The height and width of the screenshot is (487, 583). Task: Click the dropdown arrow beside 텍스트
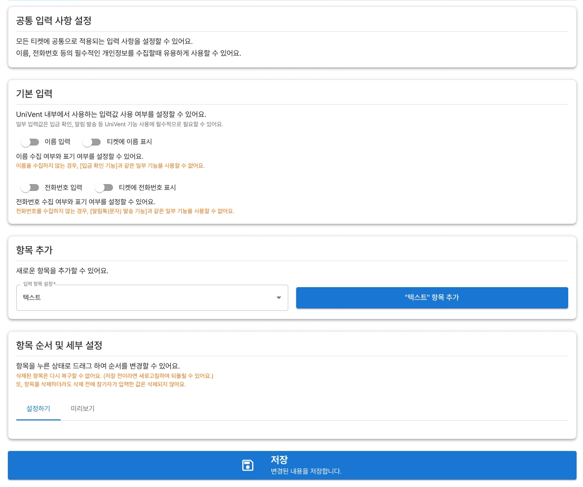click(x=278, y=298)
